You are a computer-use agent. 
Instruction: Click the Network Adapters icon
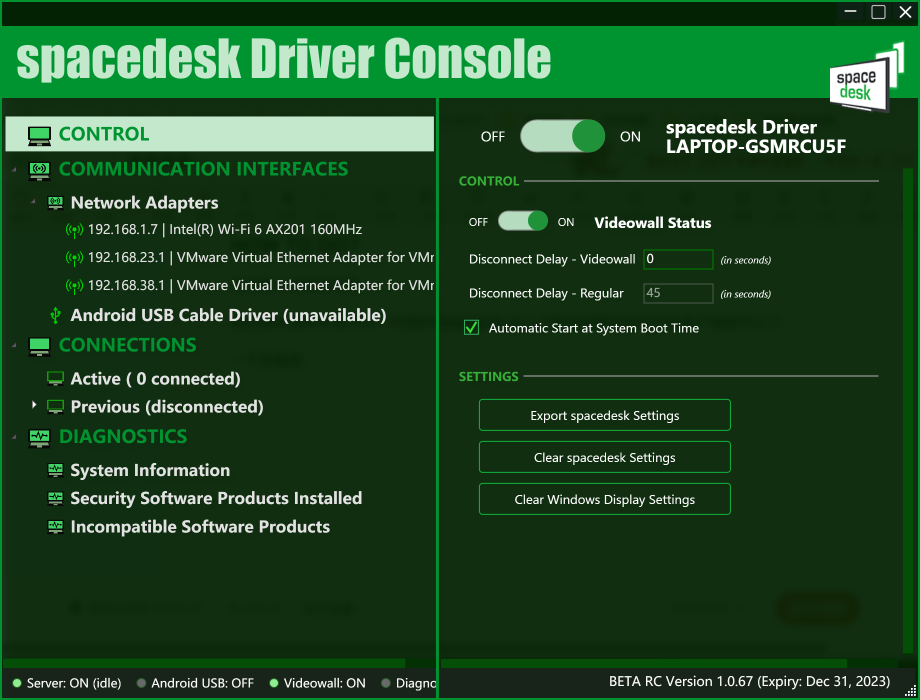pos(55,203)
